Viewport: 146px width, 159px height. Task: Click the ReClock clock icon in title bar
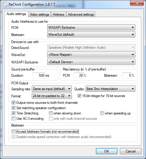4,4
